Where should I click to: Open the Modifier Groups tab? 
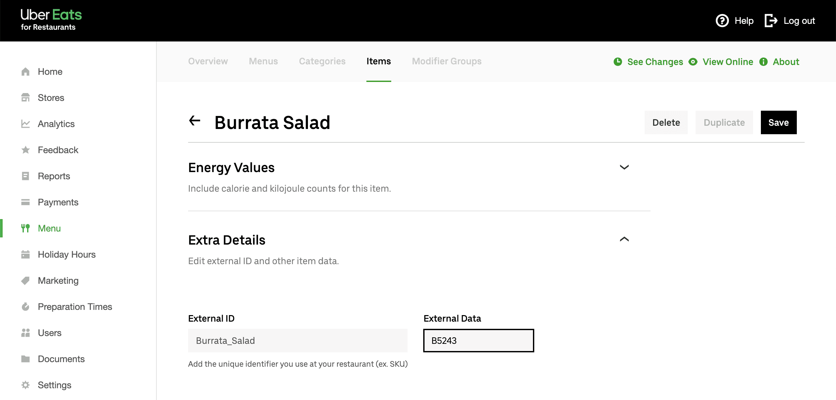pyautogui.click(x=447, y=61)
